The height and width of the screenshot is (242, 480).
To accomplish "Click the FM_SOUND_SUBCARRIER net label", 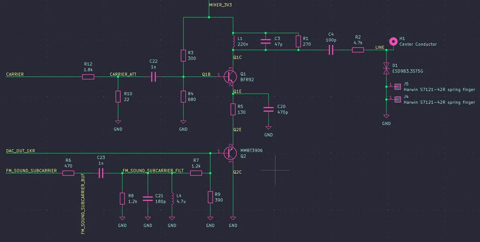I will coord(31,171).
